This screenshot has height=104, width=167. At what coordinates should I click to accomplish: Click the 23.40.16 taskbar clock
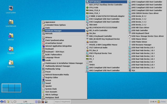click(x=153, y=102)
